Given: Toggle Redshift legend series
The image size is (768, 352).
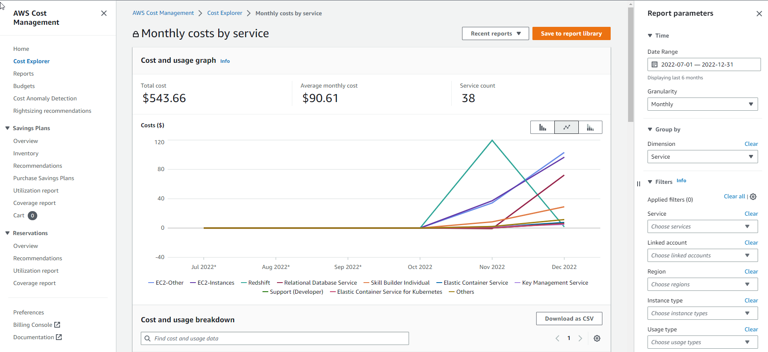Looking at the screenshot, I should [255, 283].
